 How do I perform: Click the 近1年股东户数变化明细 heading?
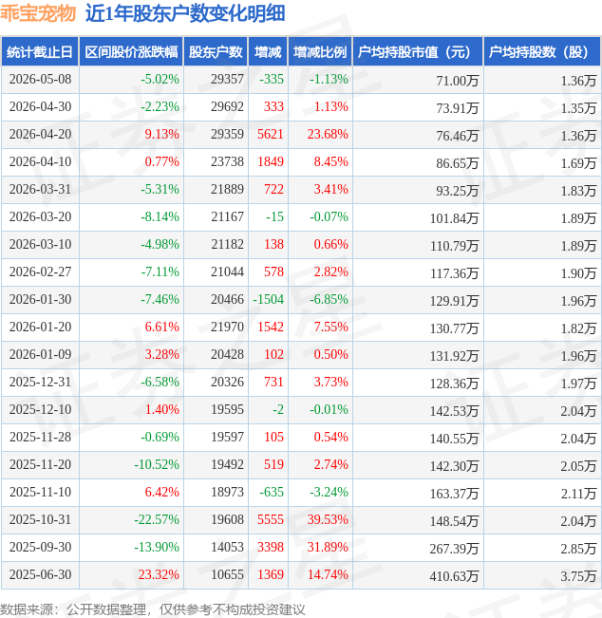(x=185, y=13)
